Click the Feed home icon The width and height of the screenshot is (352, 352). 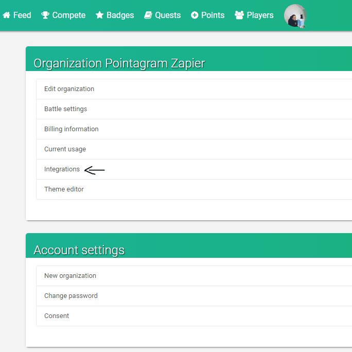tap(7, 15)
